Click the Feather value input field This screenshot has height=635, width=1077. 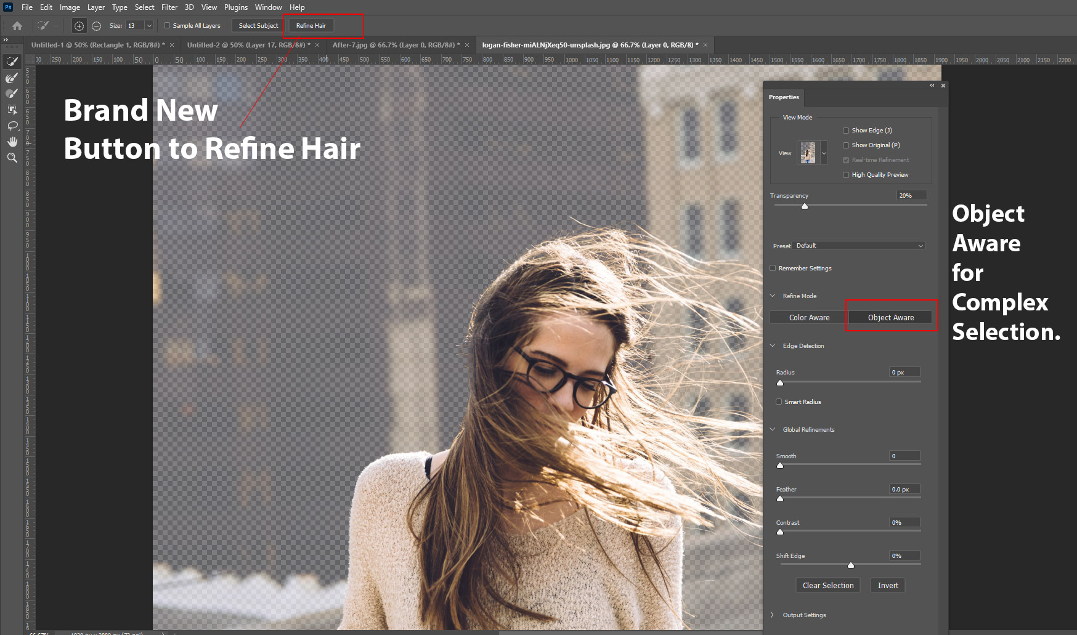coord(904,490)
